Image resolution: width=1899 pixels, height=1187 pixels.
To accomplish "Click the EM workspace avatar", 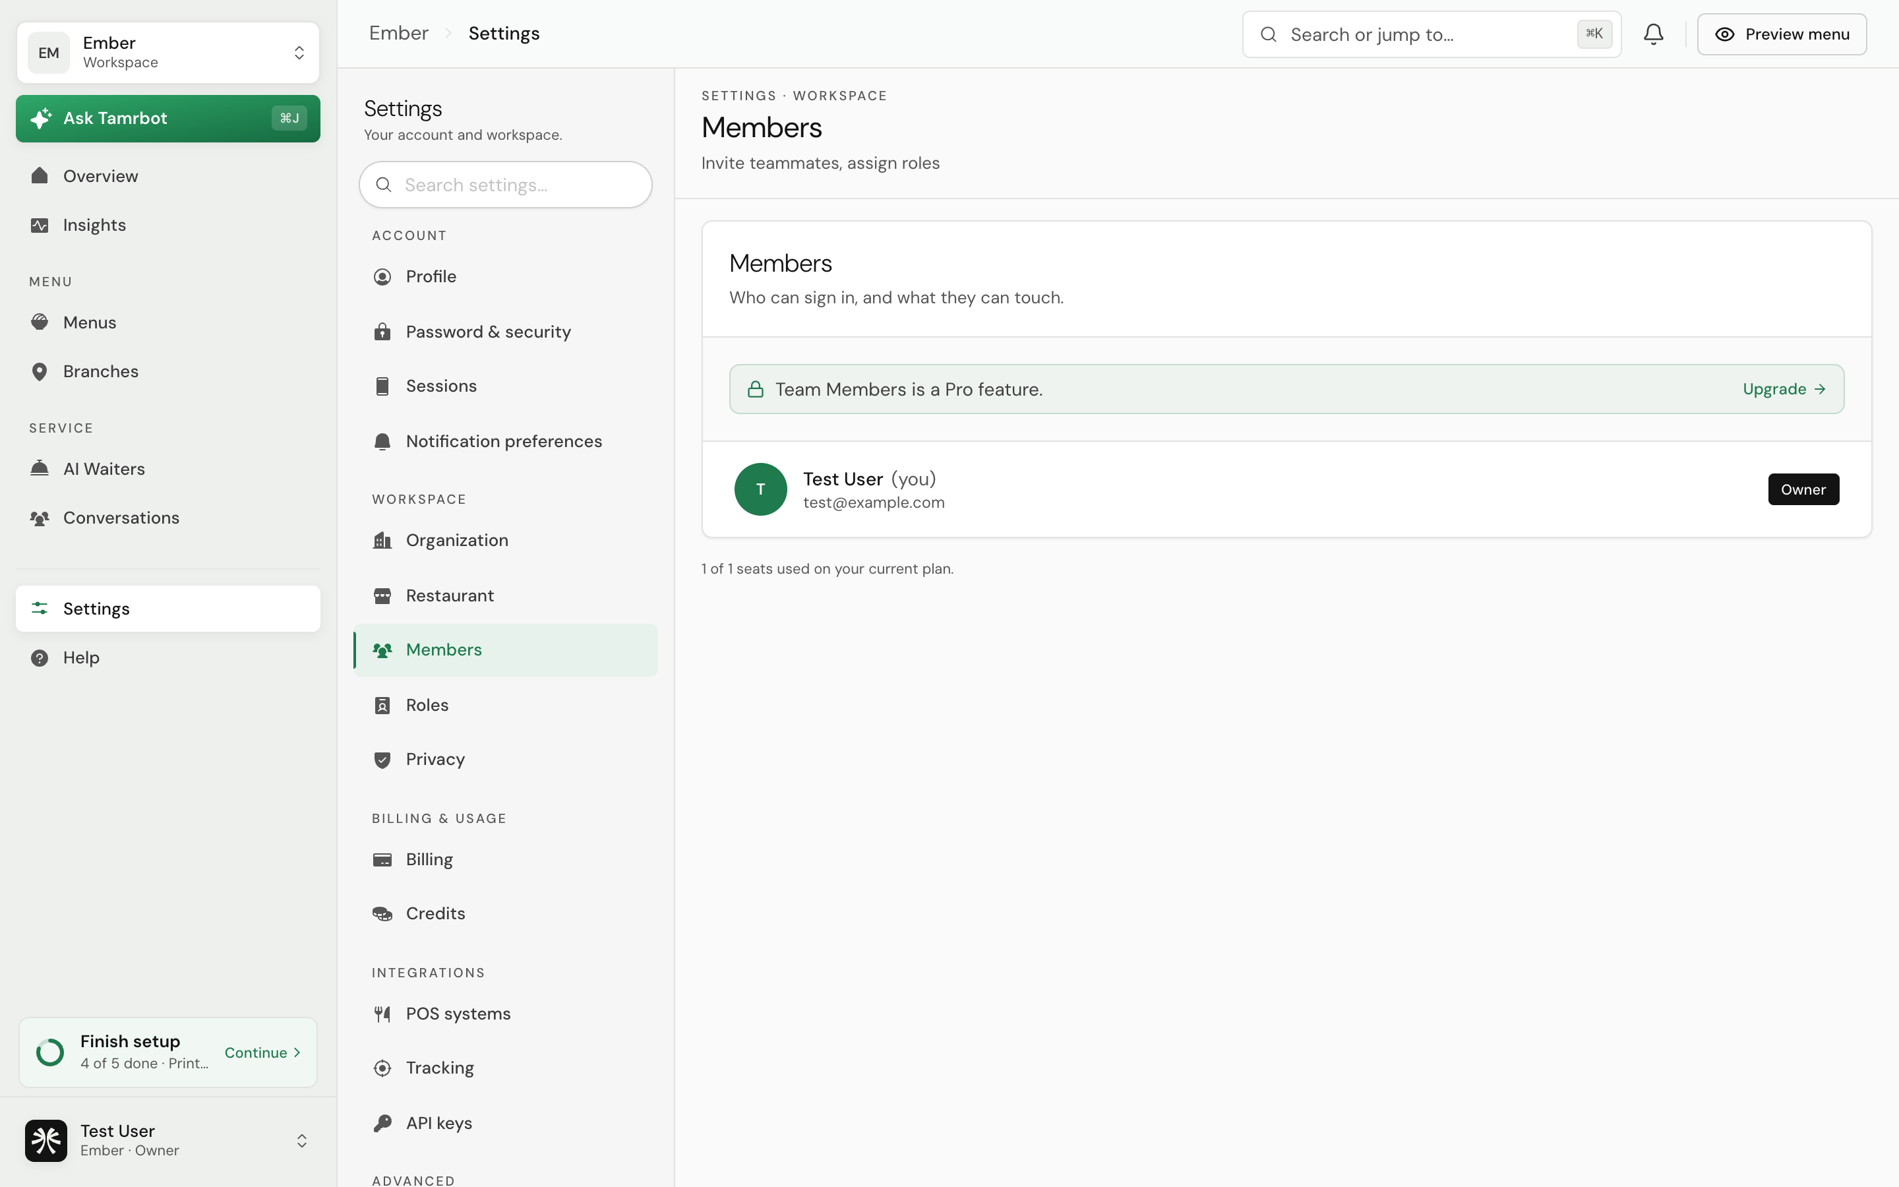I will [49, 53].
